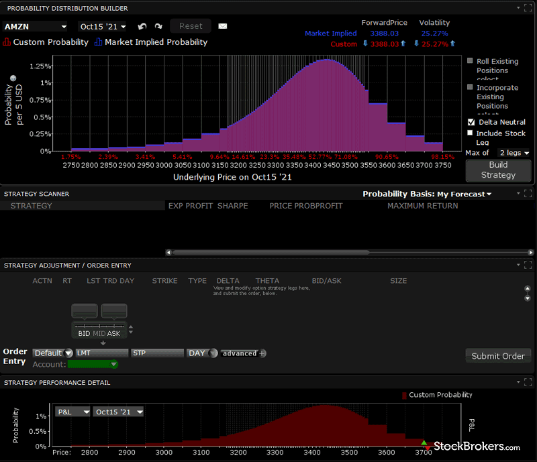Toggle the Delta Neutral checkbox
537x462 pixels.
[471, 122]
